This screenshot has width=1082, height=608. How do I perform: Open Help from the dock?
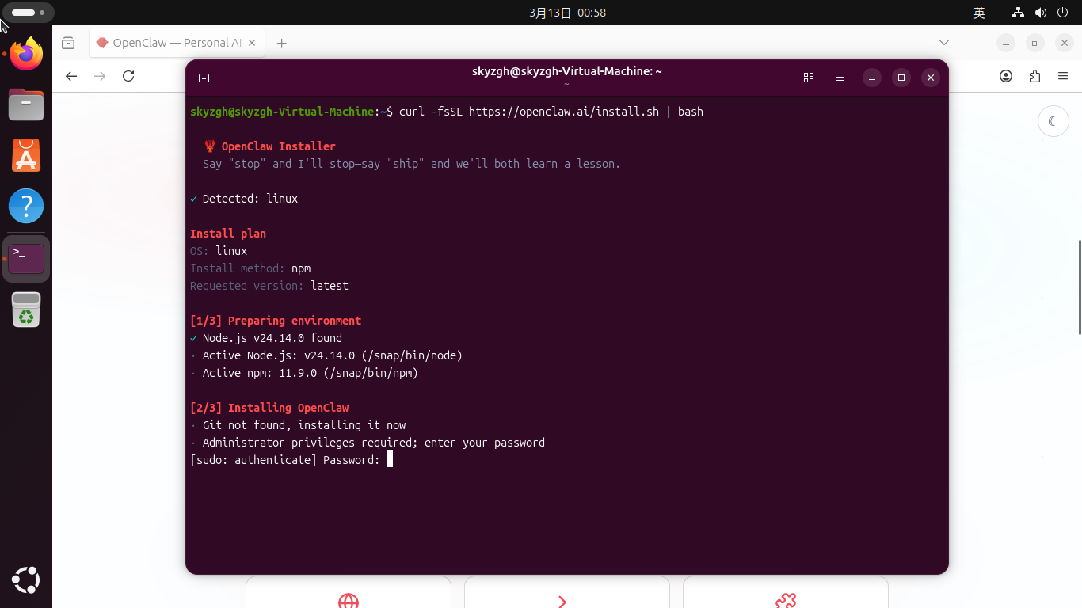point(26,206)
